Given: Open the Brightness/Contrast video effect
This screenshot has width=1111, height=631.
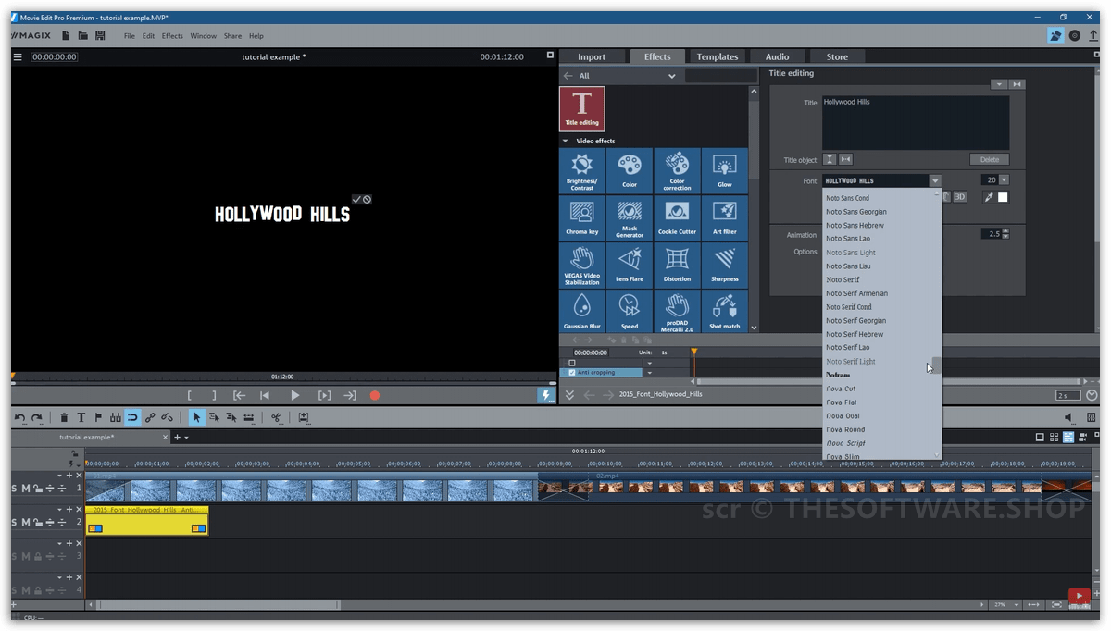Looking at the screenshot, I should [582, 170].
